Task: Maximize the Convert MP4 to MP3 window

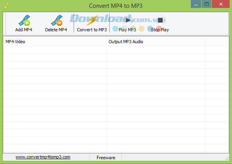Action: (207, 4)
